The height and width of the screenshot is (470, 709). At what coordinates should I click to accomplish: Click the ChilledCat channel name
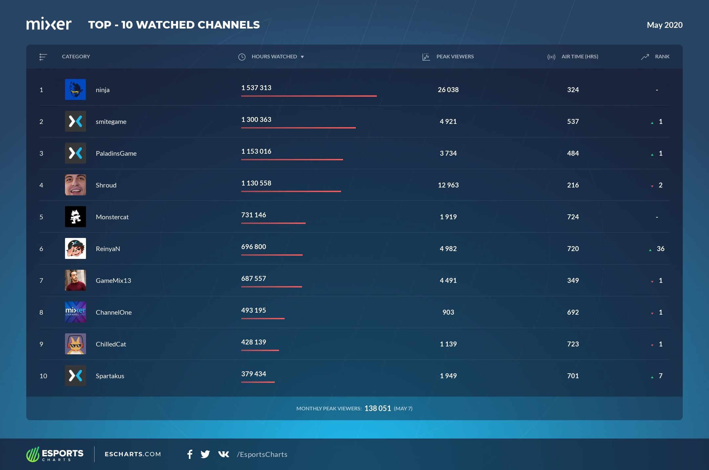coord(111,344)
